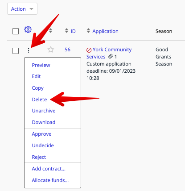Select Add contract... from menu
185x191 pixels.
pyautogui.click(x=49, y=169)
